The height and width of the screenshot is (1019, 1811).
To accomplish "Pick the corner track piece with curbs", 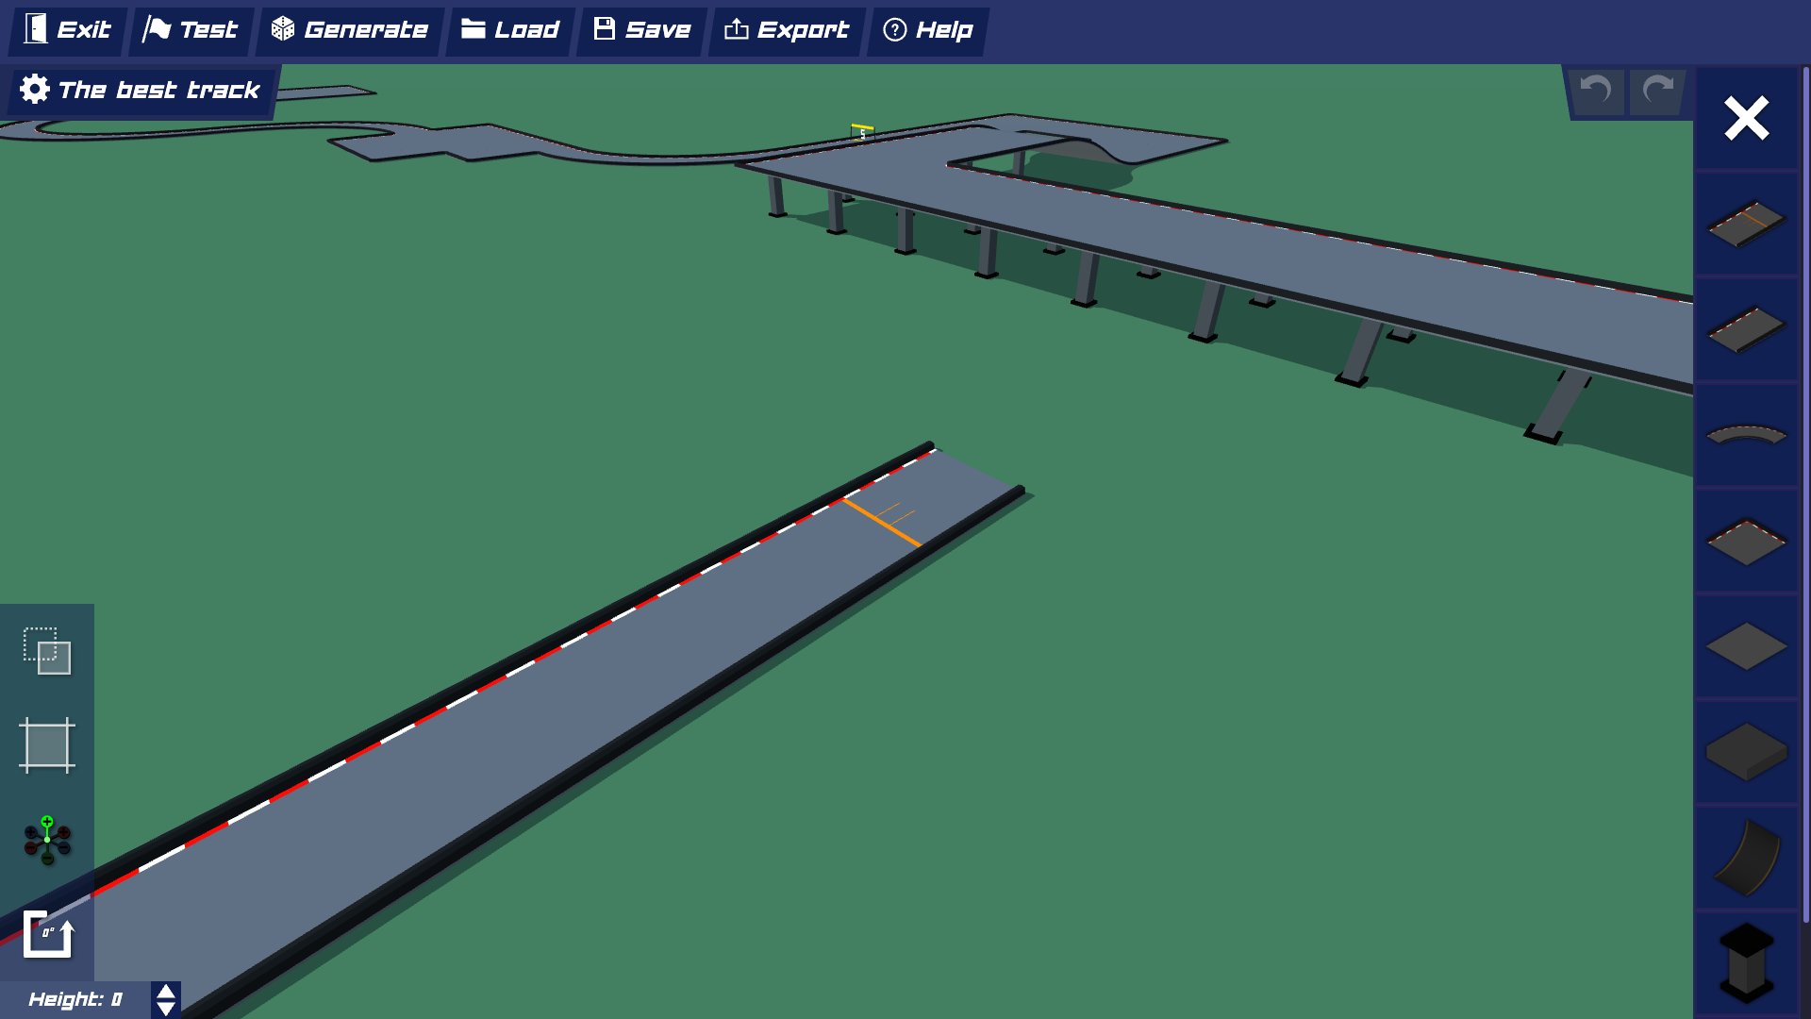I will coord(1746,542).
